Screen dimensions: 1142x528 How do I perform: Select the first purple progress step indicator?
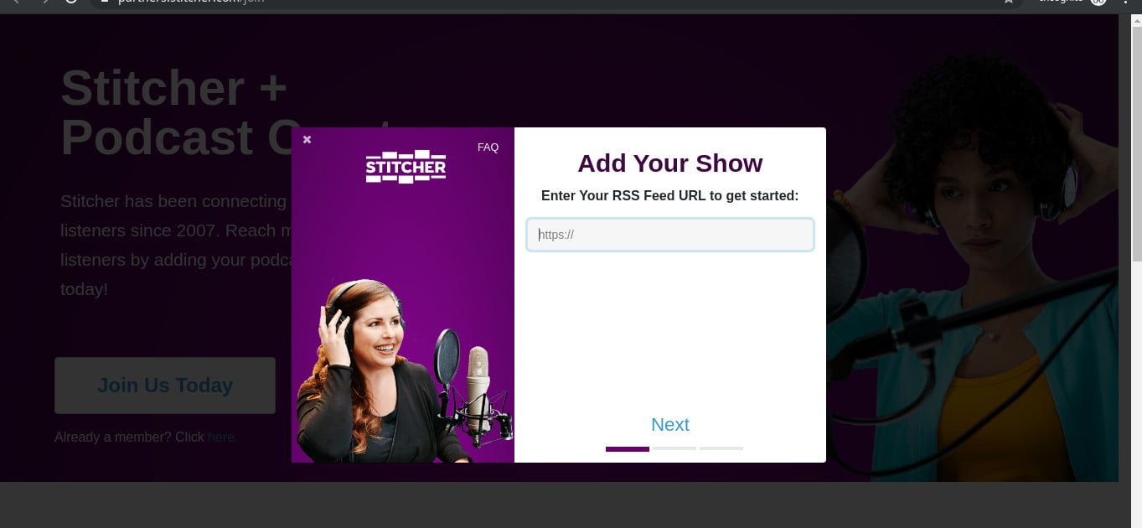[628, 449]
